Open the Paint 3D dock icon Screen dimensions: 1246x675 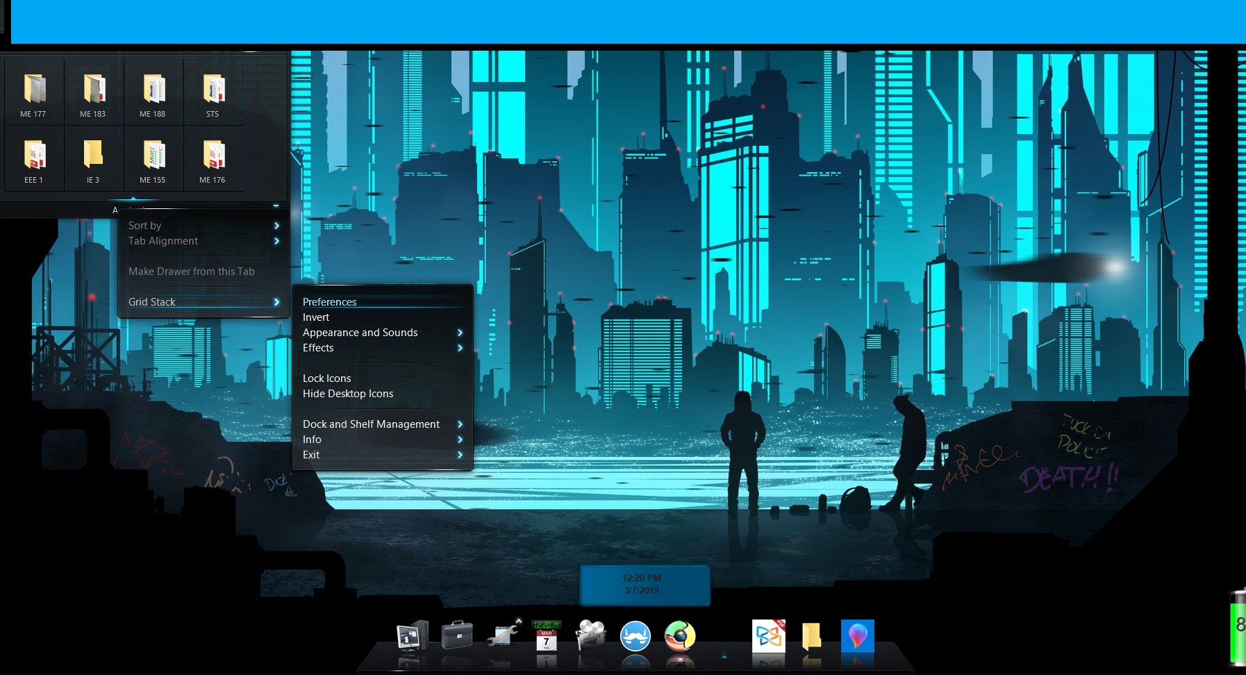tap(857, 636)
